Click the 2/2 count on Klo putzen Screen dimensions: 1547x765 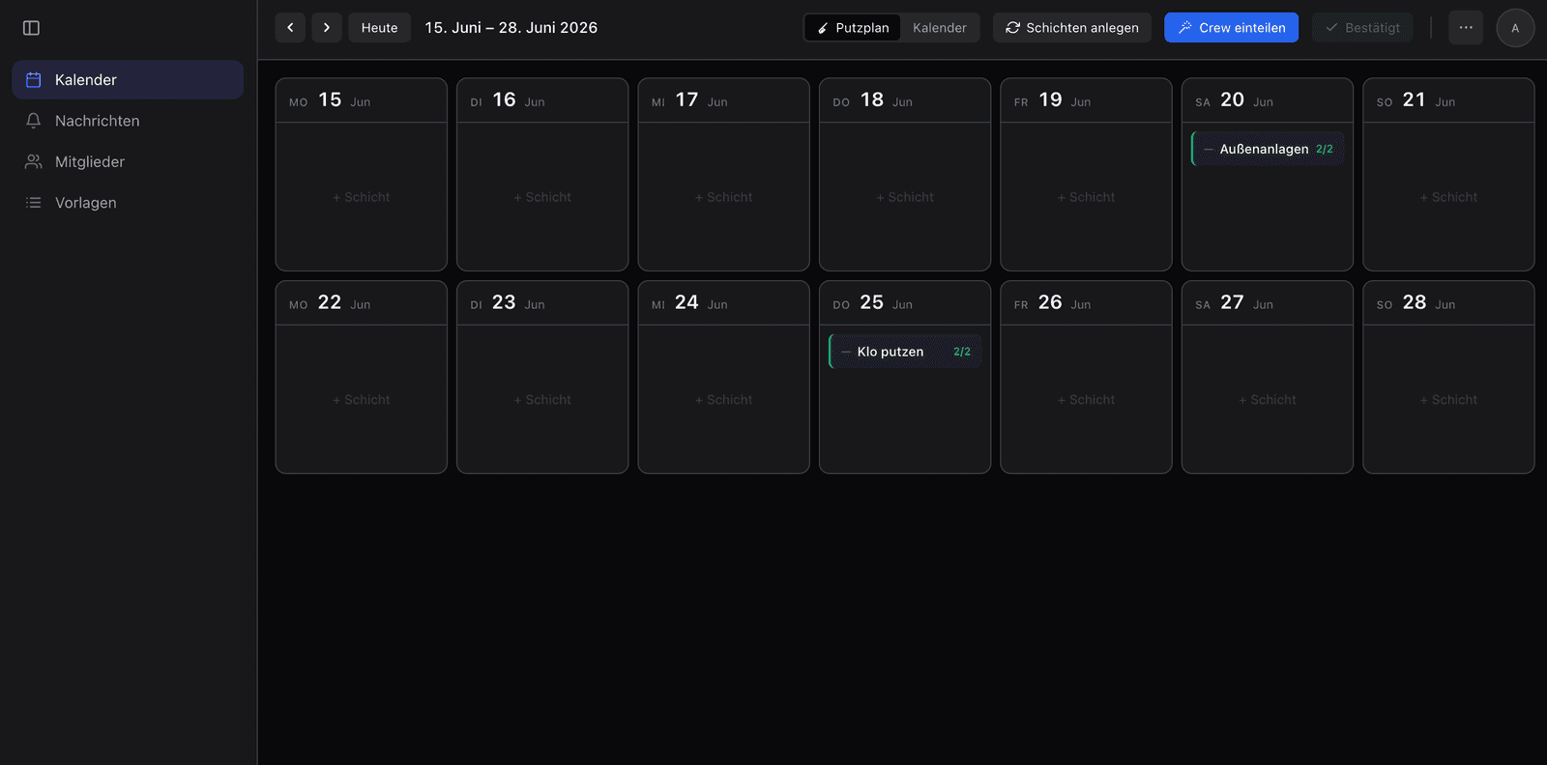(x=962, y=353)
